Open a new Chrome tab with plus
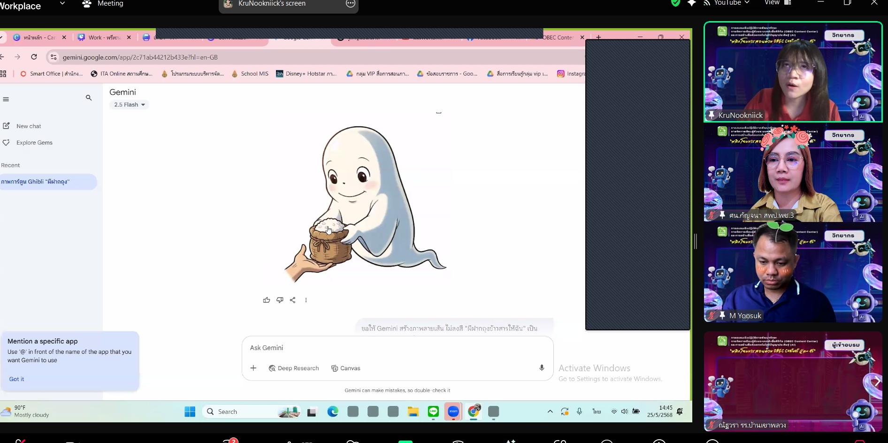888x443 pixels. click(598, 37)
